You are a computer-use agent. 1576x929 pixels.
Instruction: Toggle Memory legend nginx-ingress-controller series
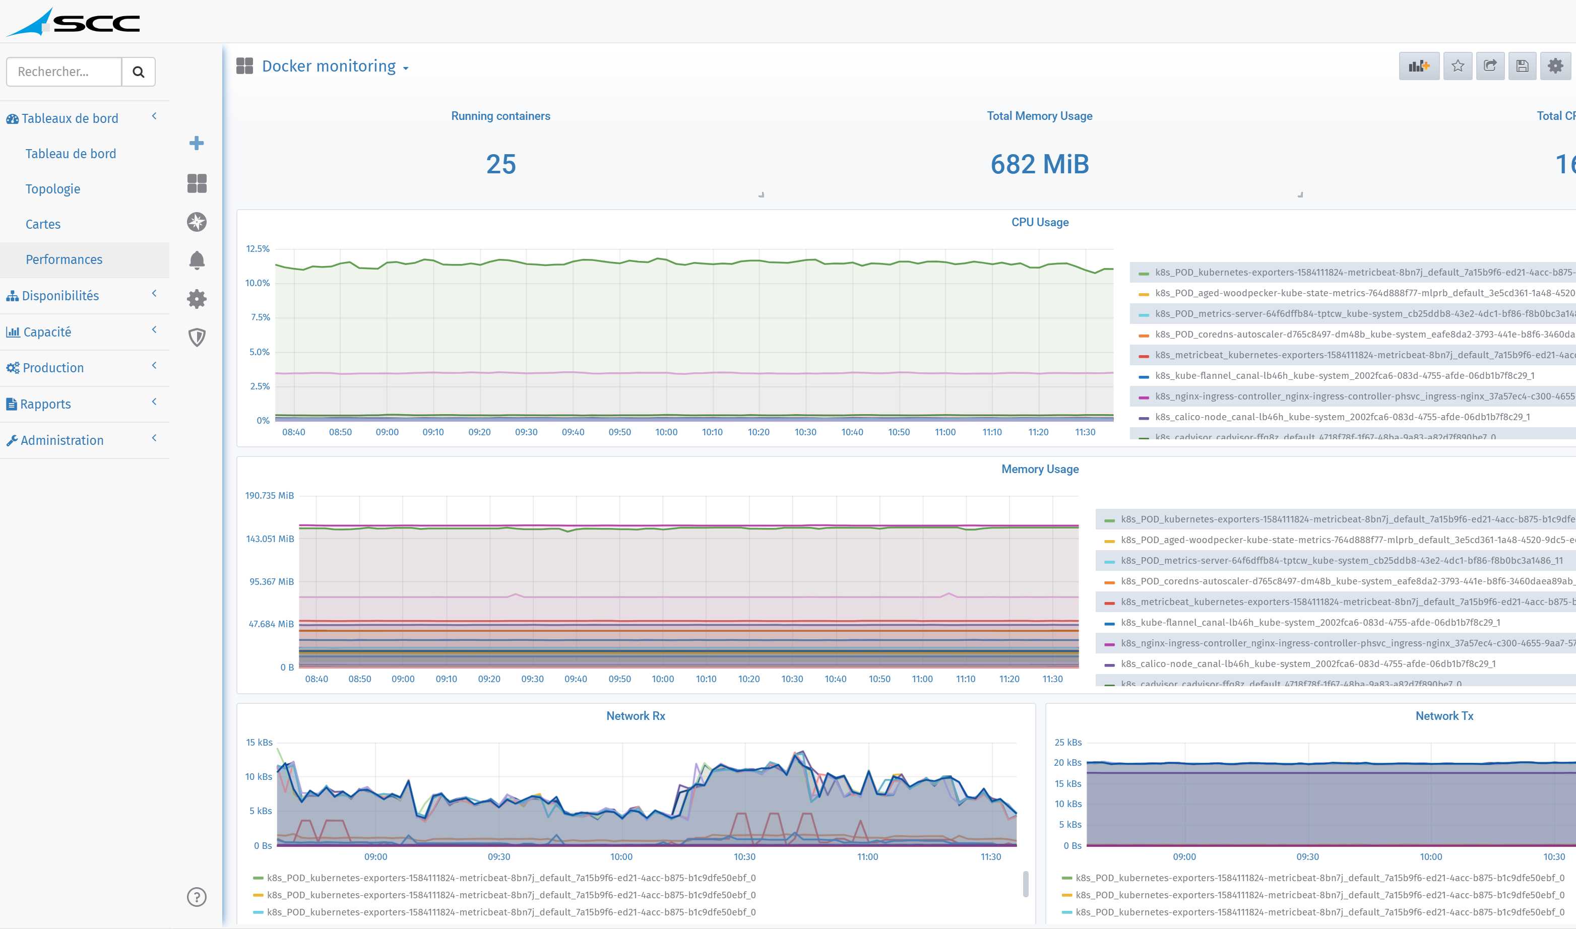pos(1348,643)
